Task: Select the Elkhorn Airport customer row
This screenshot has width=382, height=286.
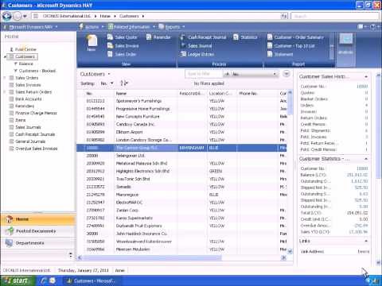Action: [x=182, y=132]
